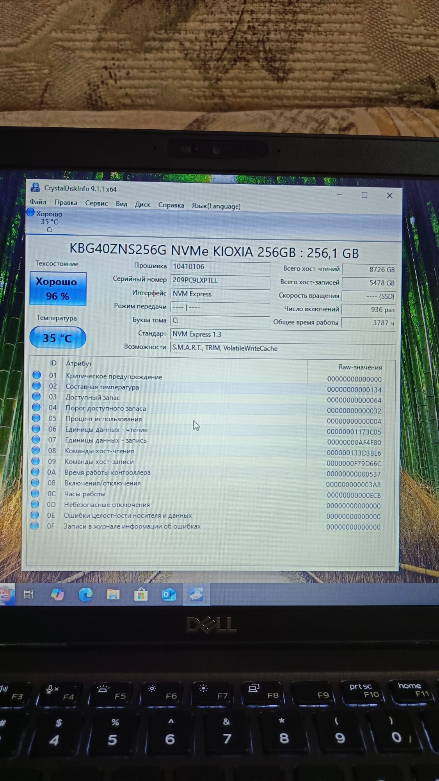The height and width of the screenshot is (781, 439).
Task: Open the Справка menu
Action: [x=171, y=205]
